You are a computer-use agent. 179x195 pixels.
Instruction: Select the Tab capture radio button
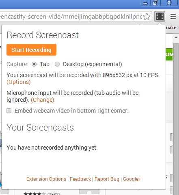34,64
